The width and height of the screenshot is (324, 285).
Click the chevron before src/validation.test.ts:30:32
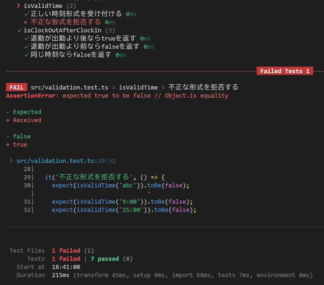11,161
